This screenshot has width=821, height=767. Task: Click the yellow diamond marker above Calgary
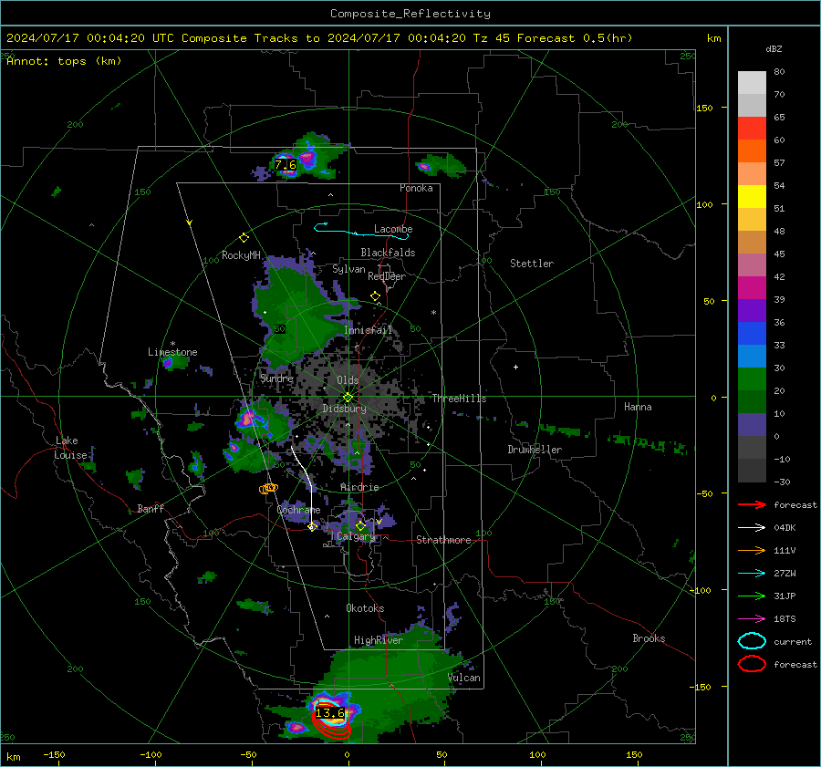360,525
